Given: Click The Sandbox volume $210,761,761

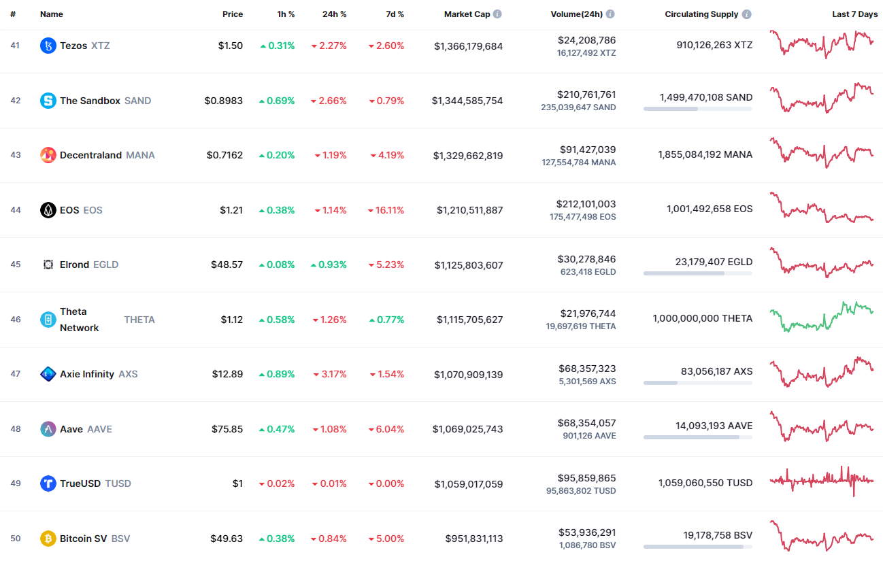Looking at the screenshot, I should pos(586,95).
